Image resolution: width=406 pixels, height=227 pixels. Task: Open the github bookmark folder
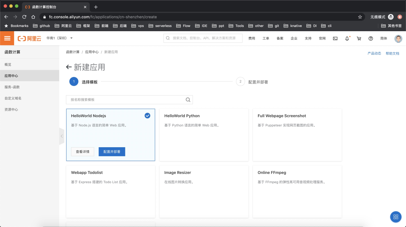(42, 26)
